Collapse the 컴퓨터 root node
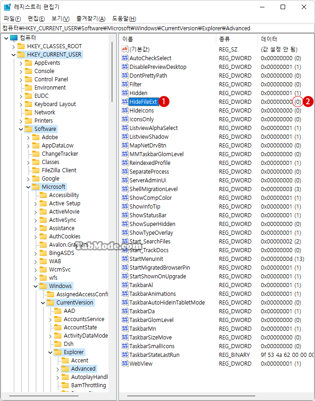This screenshot has height=401, width=315. pyautogui.click(x=6, y=38)
